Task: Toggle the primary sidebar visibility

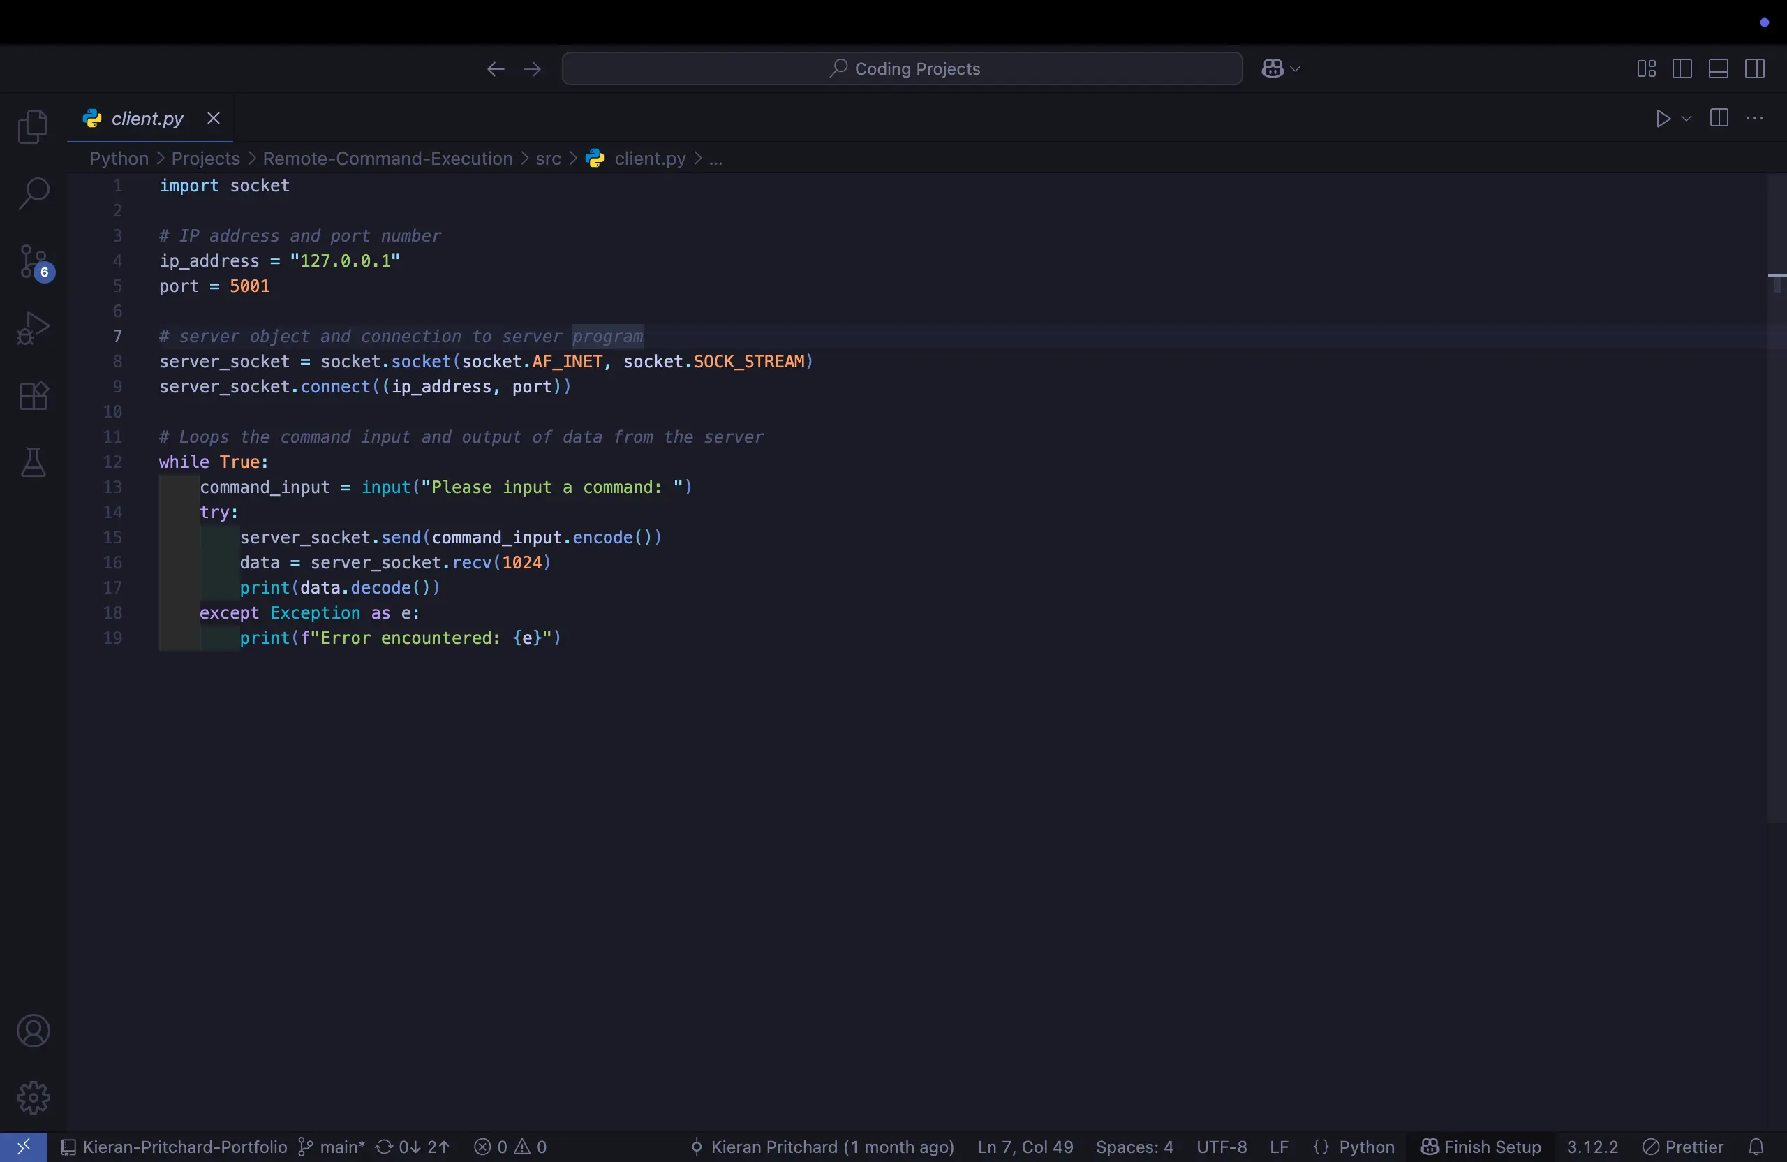Action: 1682,68
